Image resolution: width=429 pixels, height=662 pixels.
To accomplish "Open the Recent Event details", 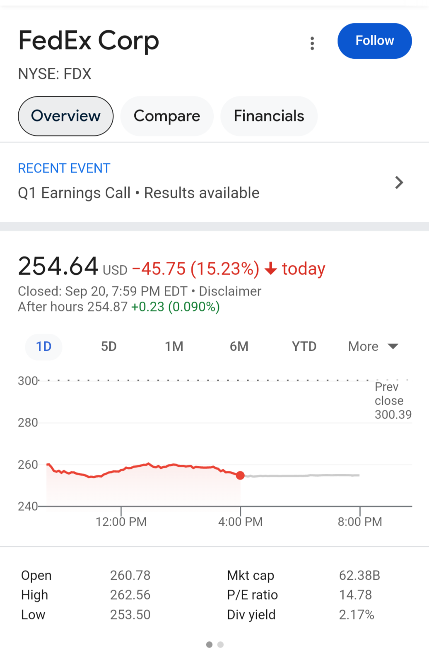I will (214, 182).
